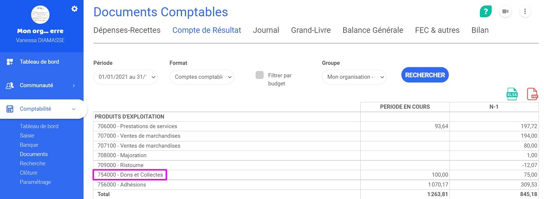544x199 pixels.
Task: Open Paramétrage in the sidebar
Action: [x=36, y=182]
